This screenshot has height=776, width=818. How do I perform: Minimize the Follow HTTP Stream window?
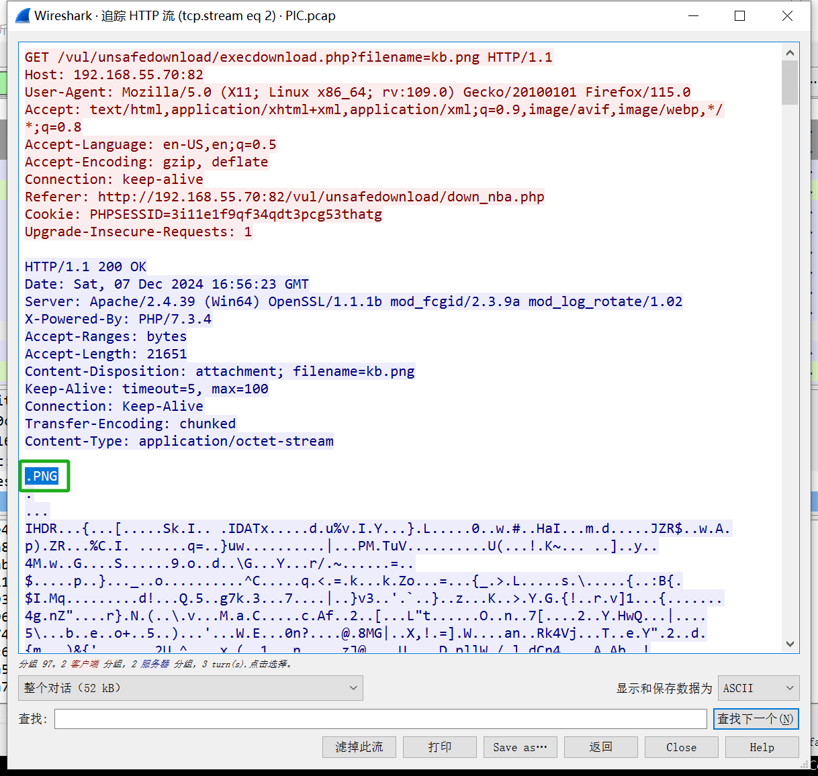click(x=694, y=16)
